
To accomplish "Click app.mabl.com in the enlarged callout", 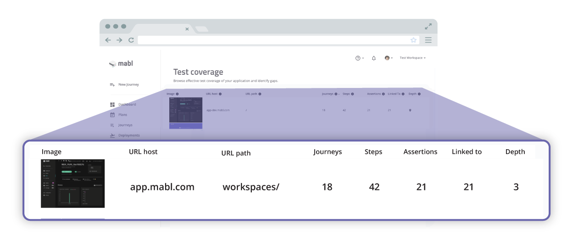I will click(x=162, y=187).
